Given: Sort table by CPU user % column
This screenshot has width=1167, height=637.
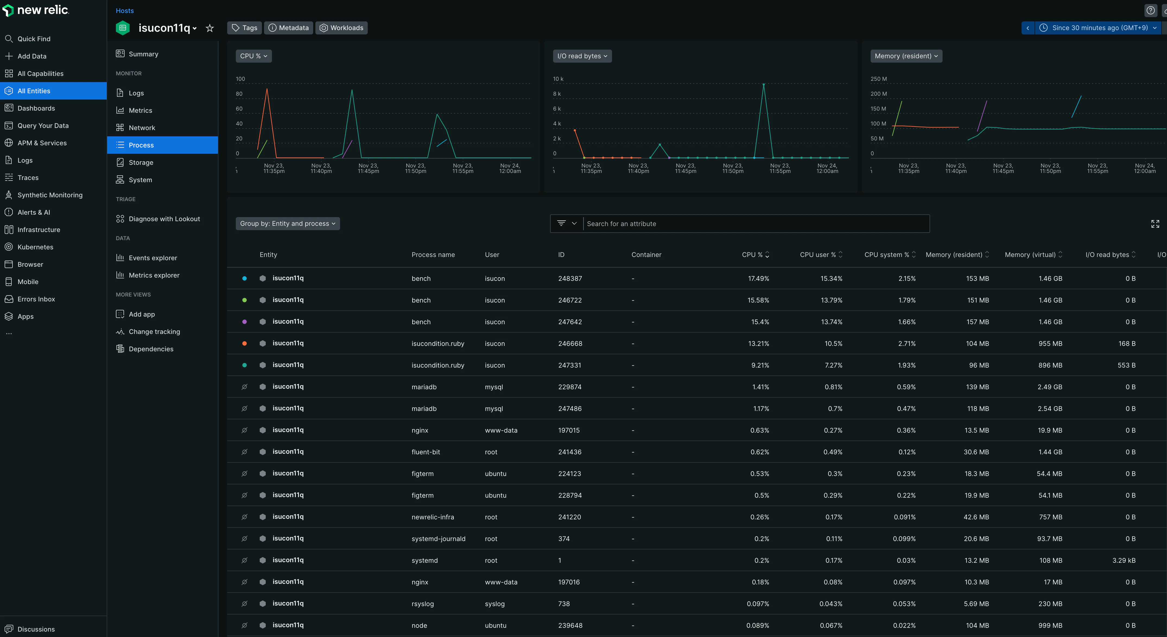Looking at the screenshot, I should (821, 255).
